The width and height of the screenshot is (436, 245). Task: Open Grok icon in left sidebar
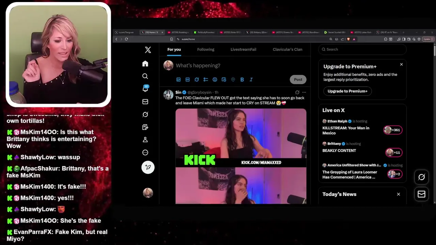tap(145, 114)
